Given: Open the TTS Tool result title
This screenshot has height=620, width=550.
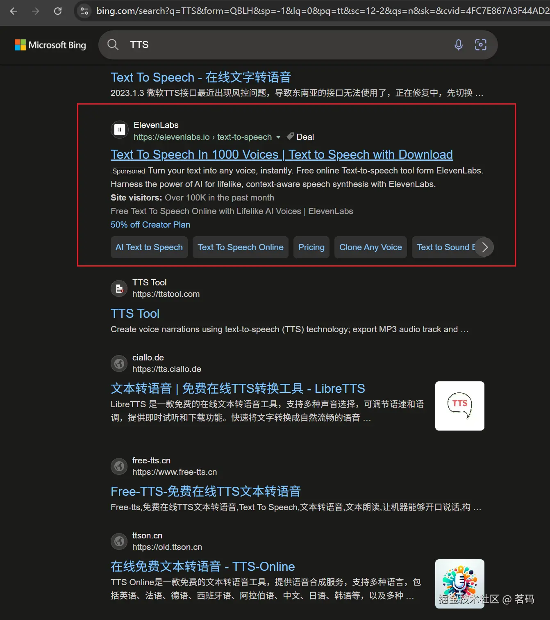Looking at the screenshot, I should pyautogui.click(x=135, y=314).
